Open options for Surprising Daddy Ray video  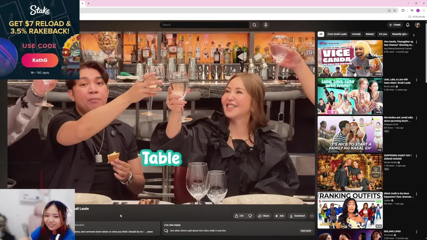pos(416,156)
